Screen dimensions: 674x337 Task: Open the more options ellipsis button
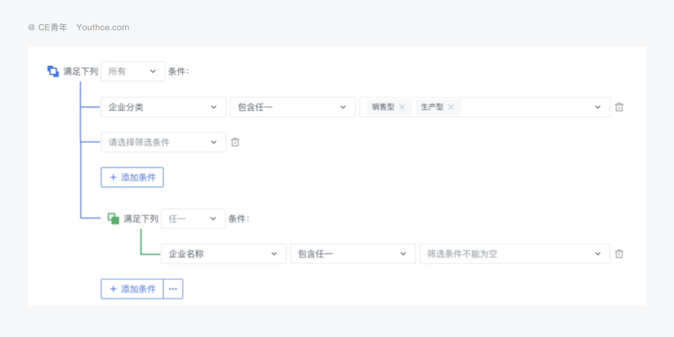click(x=173, y=289)
